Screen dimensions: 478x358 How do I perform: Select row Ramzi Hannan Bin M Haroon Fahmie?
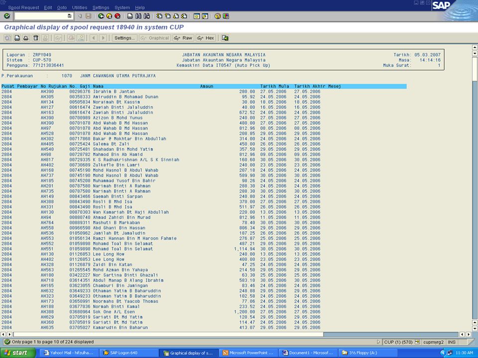point(161,238)
